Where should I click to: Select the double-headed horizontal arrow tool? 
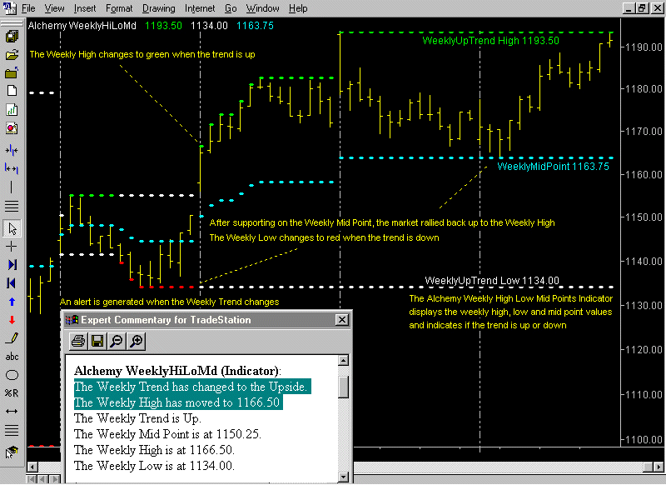12,412
